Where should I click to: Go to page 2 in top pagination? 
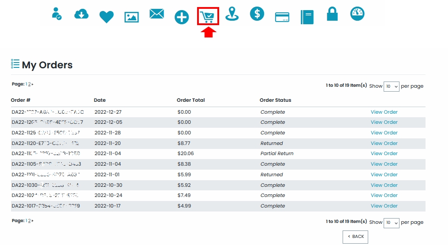[30, 84]
